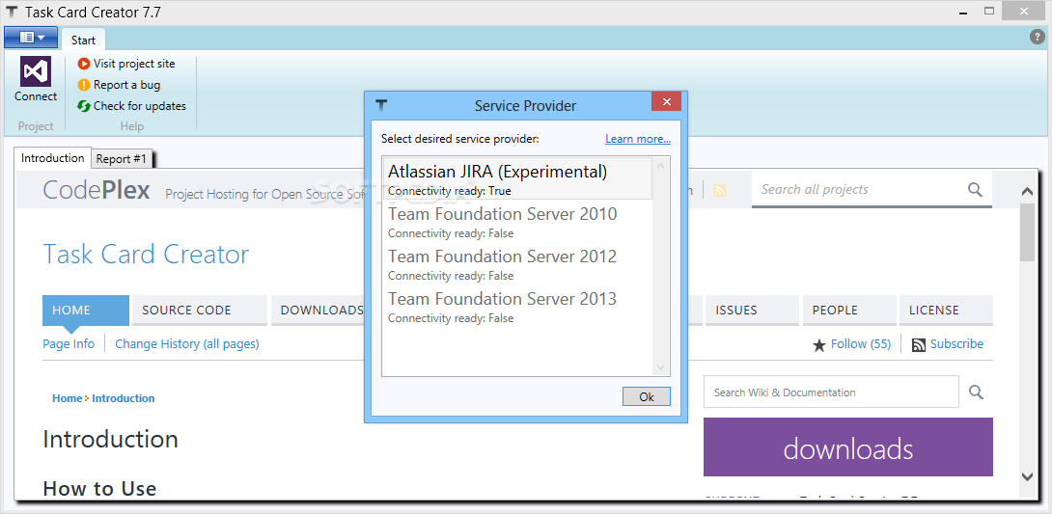1052x514 pixels.
Task: Click Report a bug text
Action: point(126,85)
